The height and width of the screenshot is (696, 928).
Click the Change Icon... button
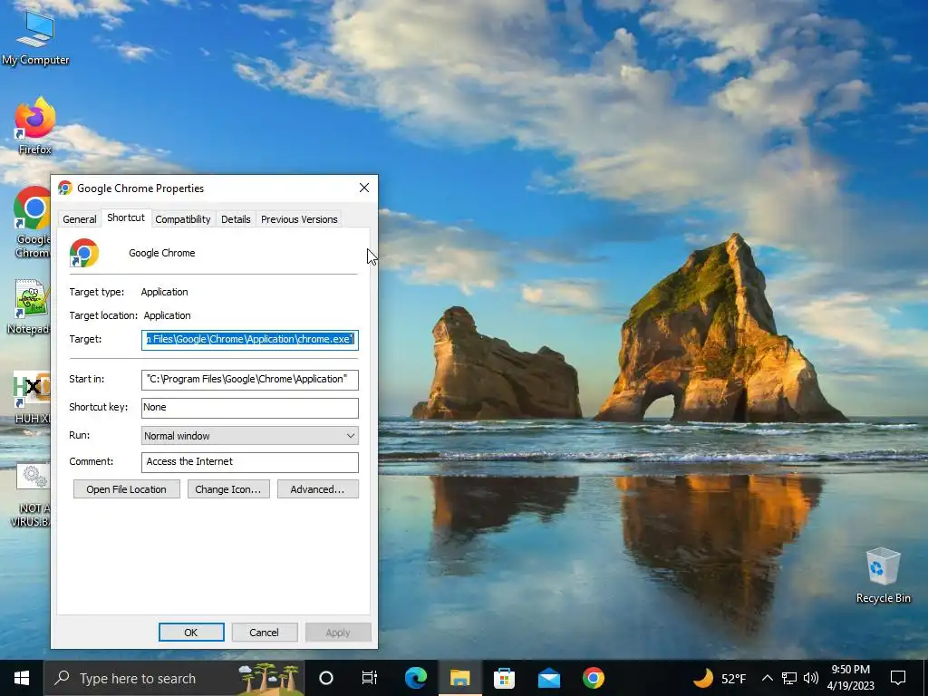[228, 489]
